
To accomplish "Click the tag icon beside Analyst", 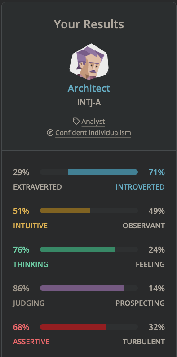I will [x=76, y=121].
